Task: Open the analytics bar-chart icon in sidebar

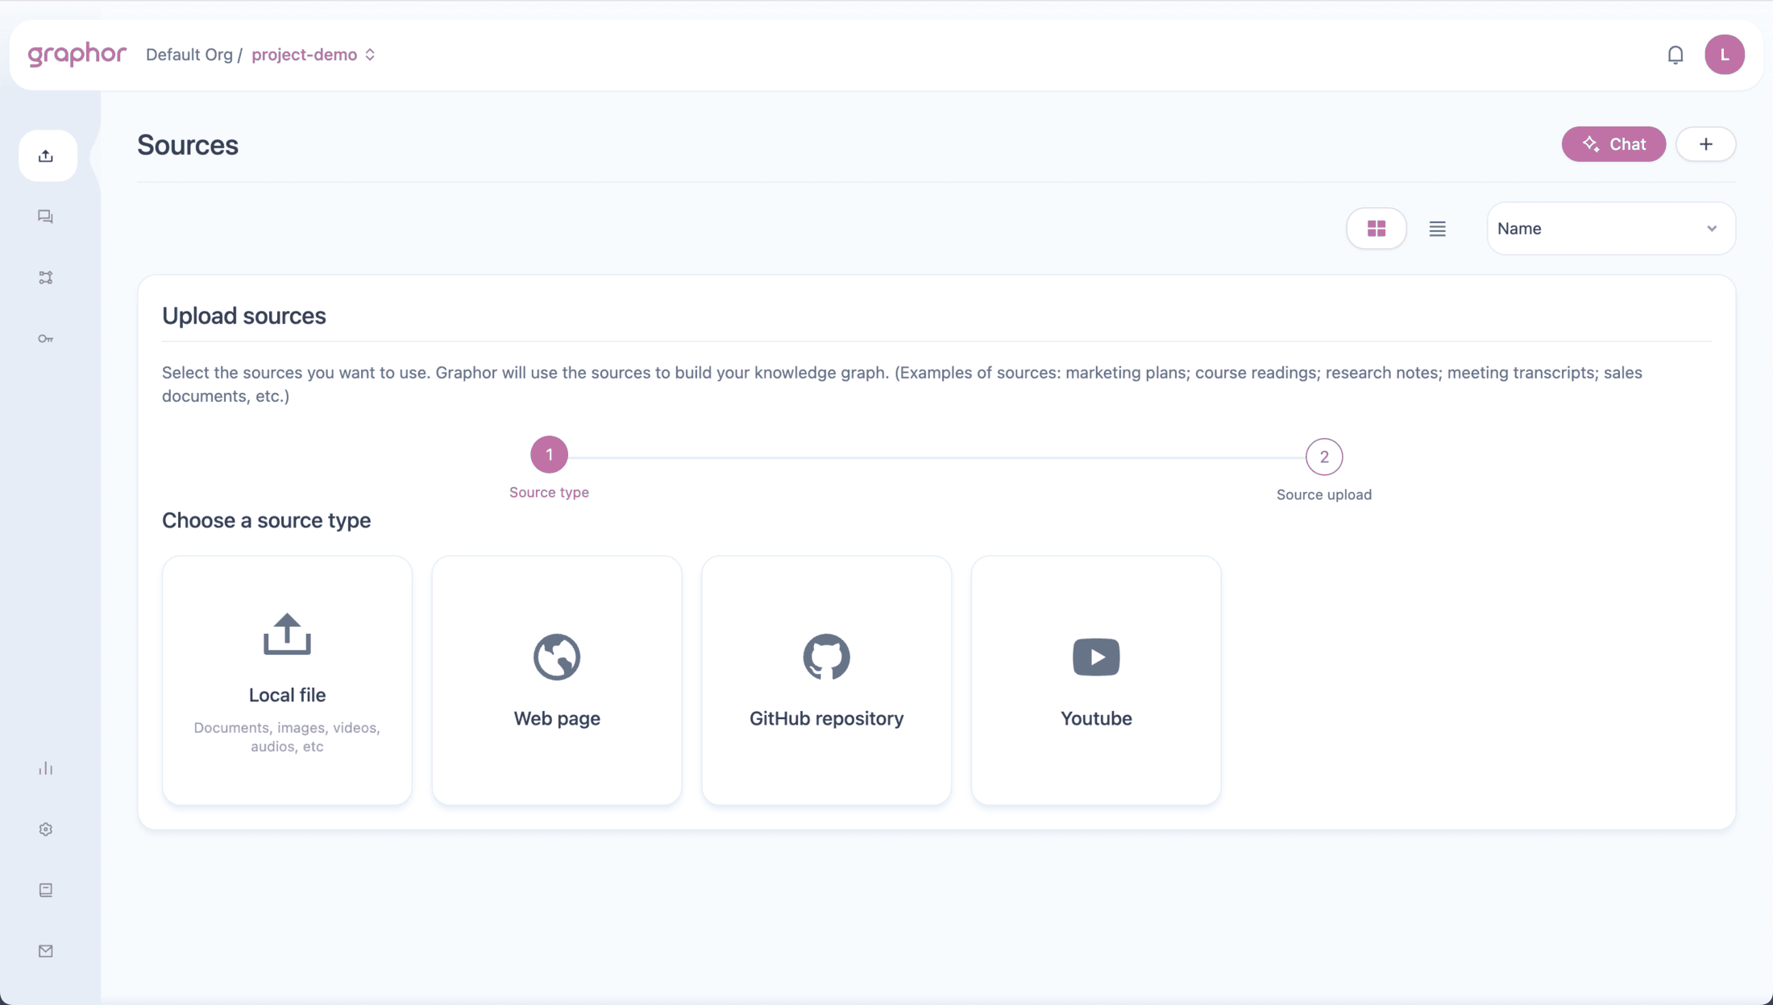Action: point(46,768)
